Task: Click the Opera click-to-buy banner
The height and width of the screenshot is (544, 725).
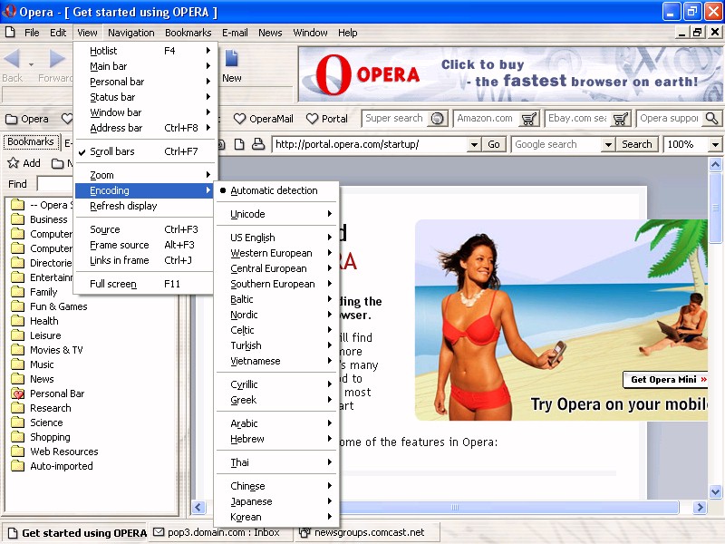Action: click(x=510, y=74)
